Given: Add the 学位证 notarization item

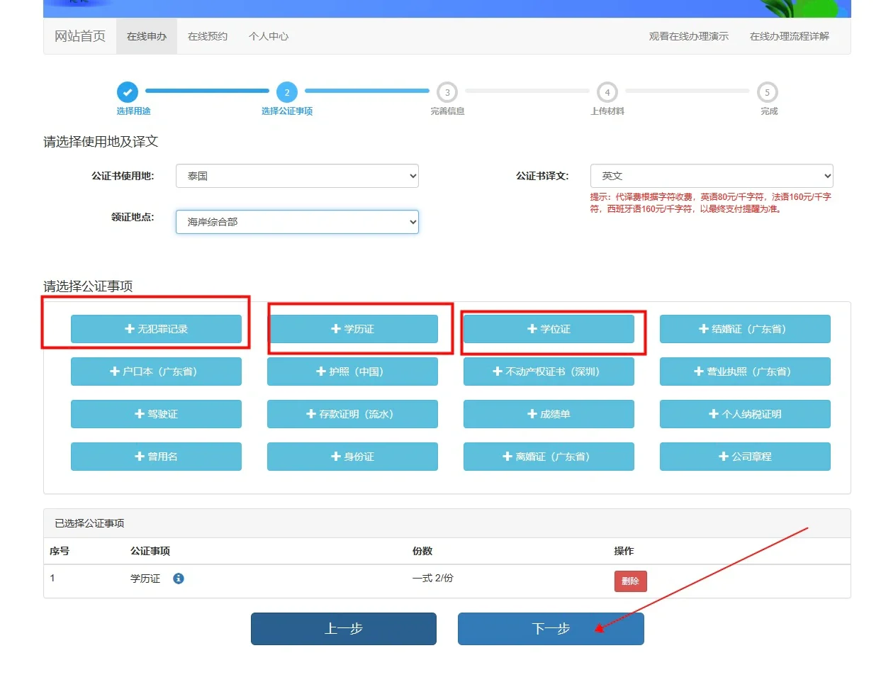Looking at the screenshot, I should coord(549,329).
